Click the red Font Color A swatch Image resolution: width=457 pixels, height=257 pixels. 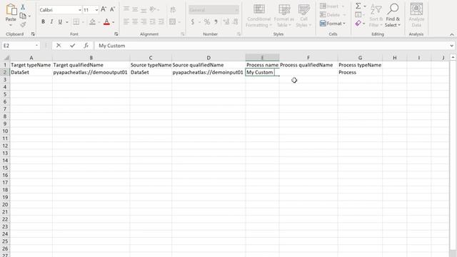[x=106, y=22]
